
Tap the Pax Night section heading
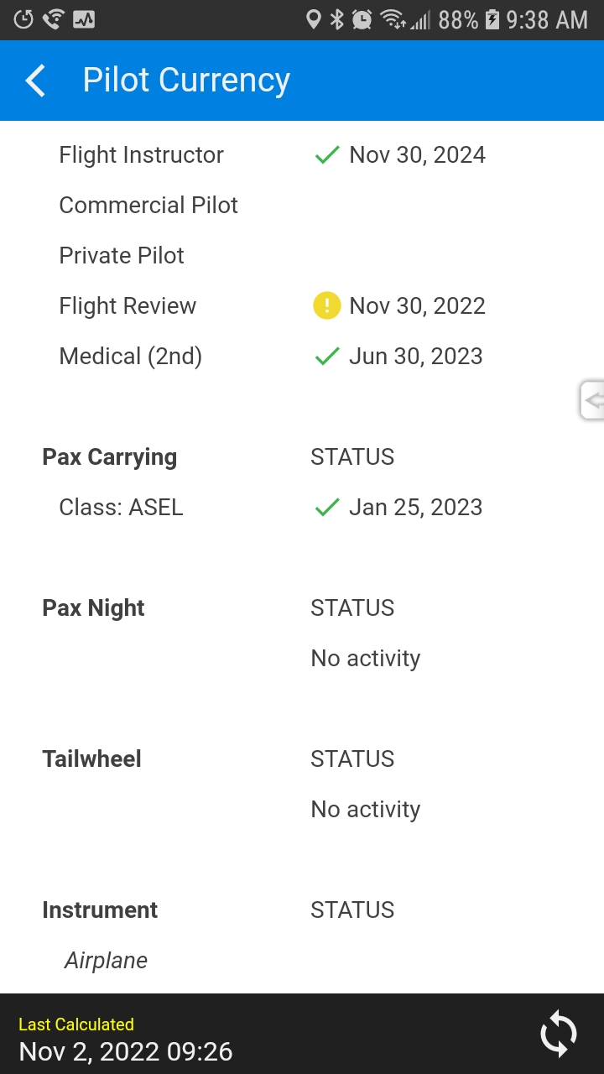tap(93, 608)
